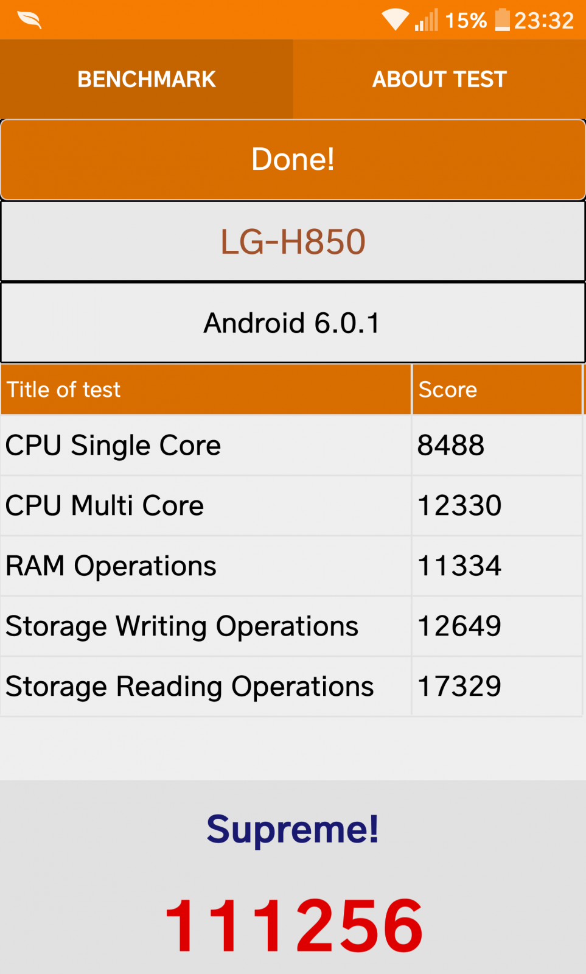Screen dimensions: 586x974
Task: Switch to the BENCHMARK tab
Action: click(147, 79)
